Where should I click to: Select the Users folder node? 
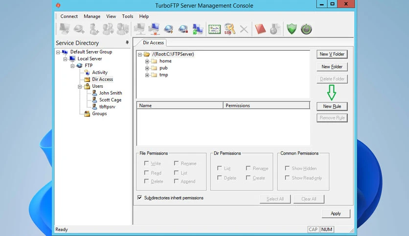pyautogui.click(x=97, y=86)
